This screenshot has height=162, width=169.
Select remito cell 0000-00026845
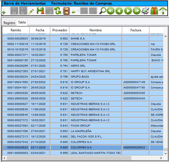pos(16,115)
